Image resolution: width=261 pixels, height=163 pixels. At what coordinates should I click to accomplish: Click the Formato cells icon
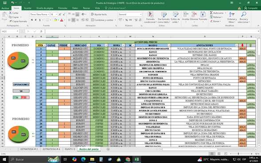[203, 15]
